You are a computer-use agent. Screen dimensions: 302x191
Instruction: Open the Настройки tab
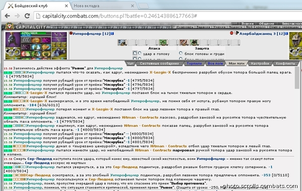(260, 63)
